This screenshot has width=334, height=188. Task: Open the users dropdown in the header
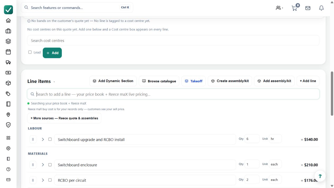(279, 8)
